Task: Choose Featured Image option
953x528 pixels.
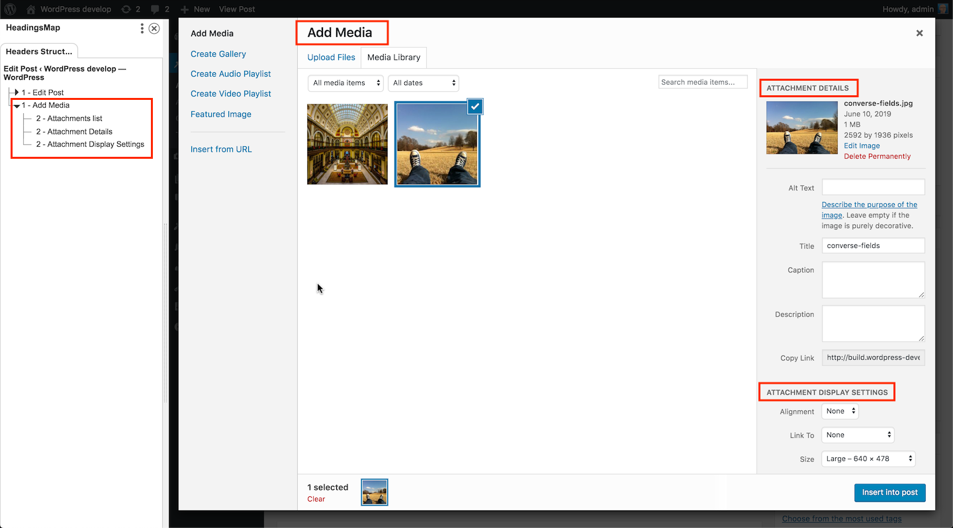Action: 221,114
